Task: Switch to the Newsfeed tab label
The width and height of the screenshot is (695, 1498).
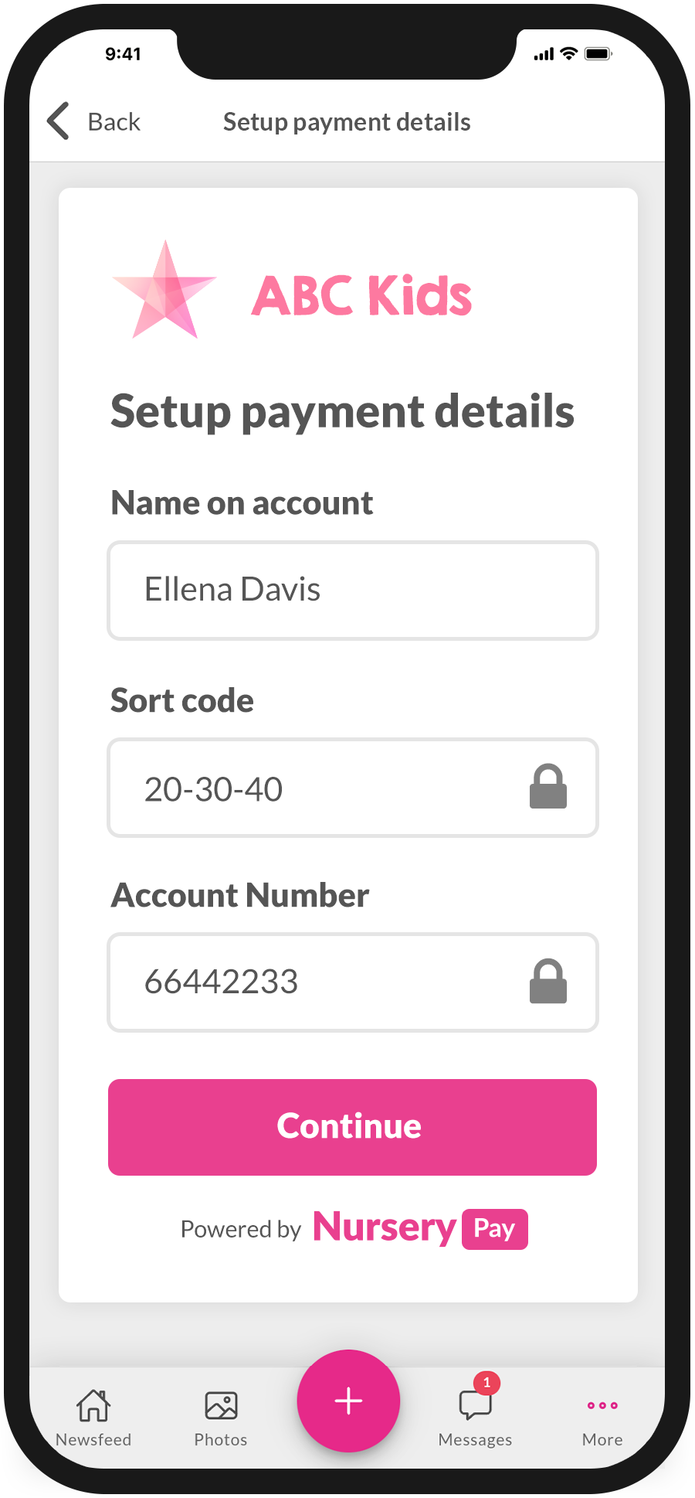Action: click(93, 1439)
